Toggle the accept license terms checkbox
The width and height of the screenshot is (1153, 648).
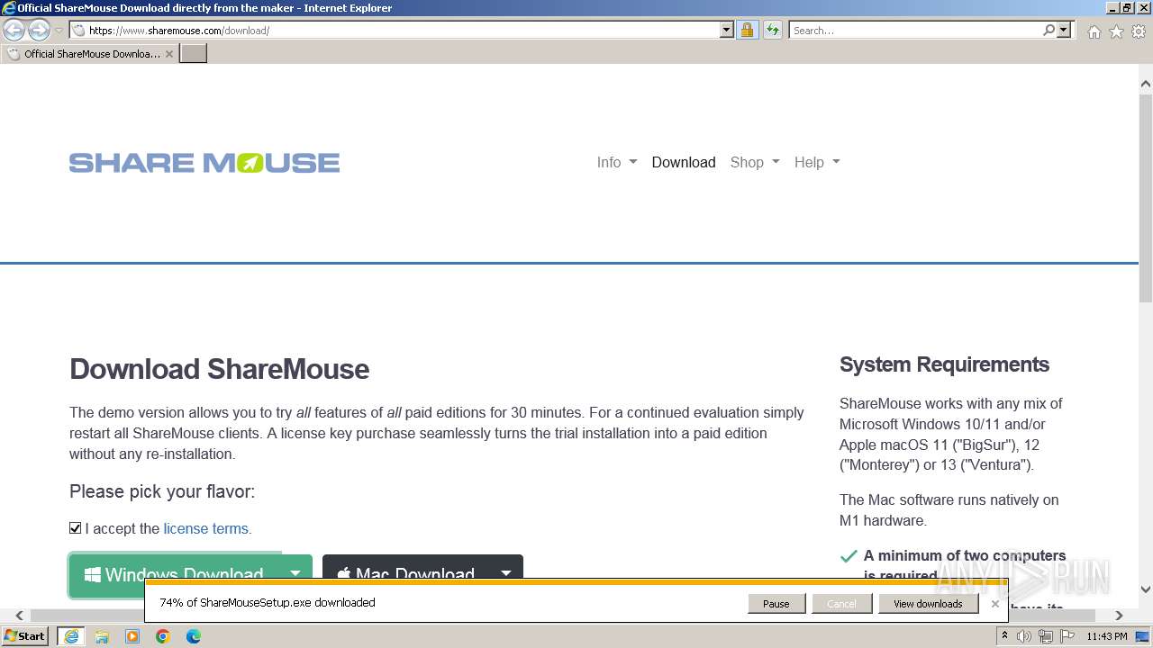pos(76,528)
